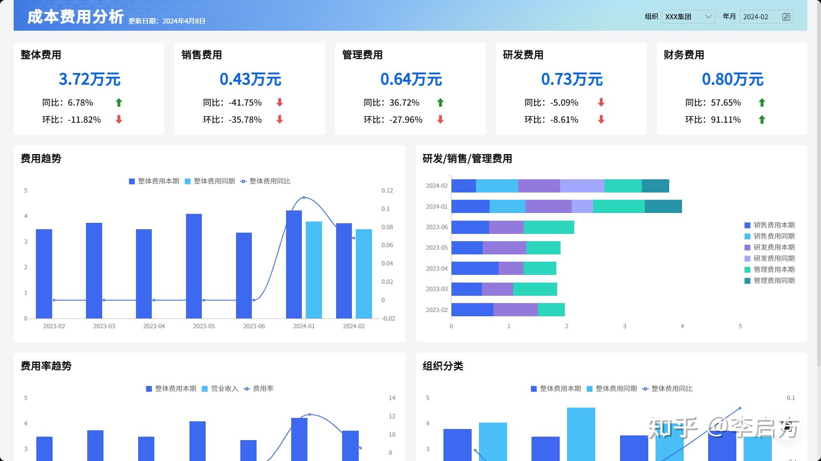Click the 费用趋势 panel title

41,159
